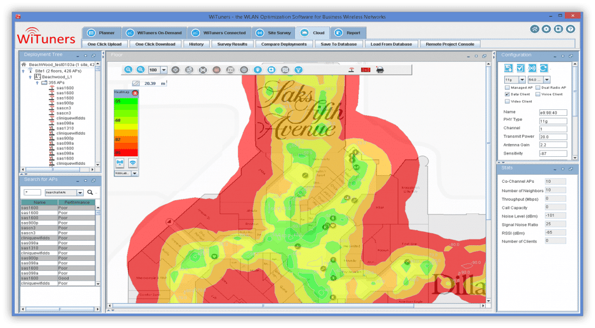Select the sas1310 AP in Deployment Tree

(x=65, y=128)
